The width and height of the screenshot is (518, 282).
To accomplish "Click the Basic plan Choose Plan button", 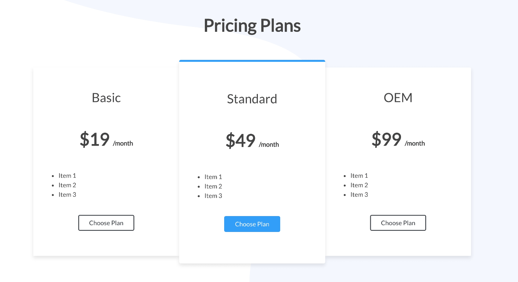I will [106, 223].
